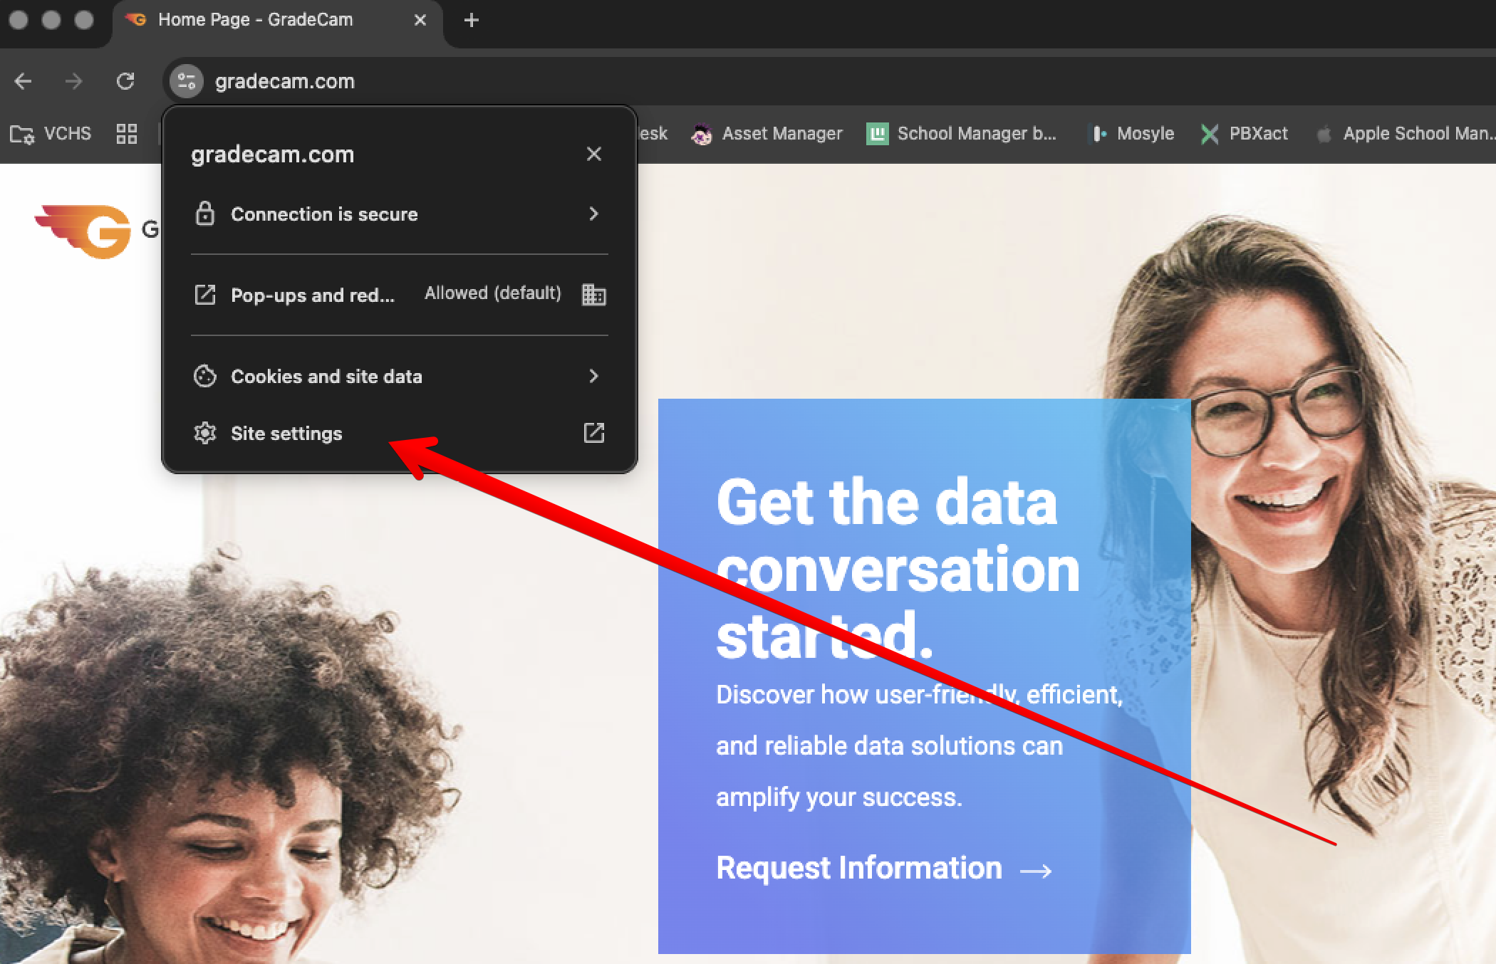Click the gradecam.com title in the popup
1496x964 pixels.
pos(273,154)
